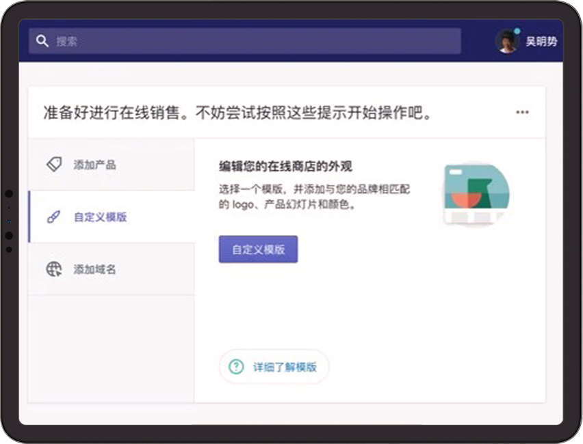583x444 pixels.
Task: Click the username 吴明势 in header
Action: (541, 42)
